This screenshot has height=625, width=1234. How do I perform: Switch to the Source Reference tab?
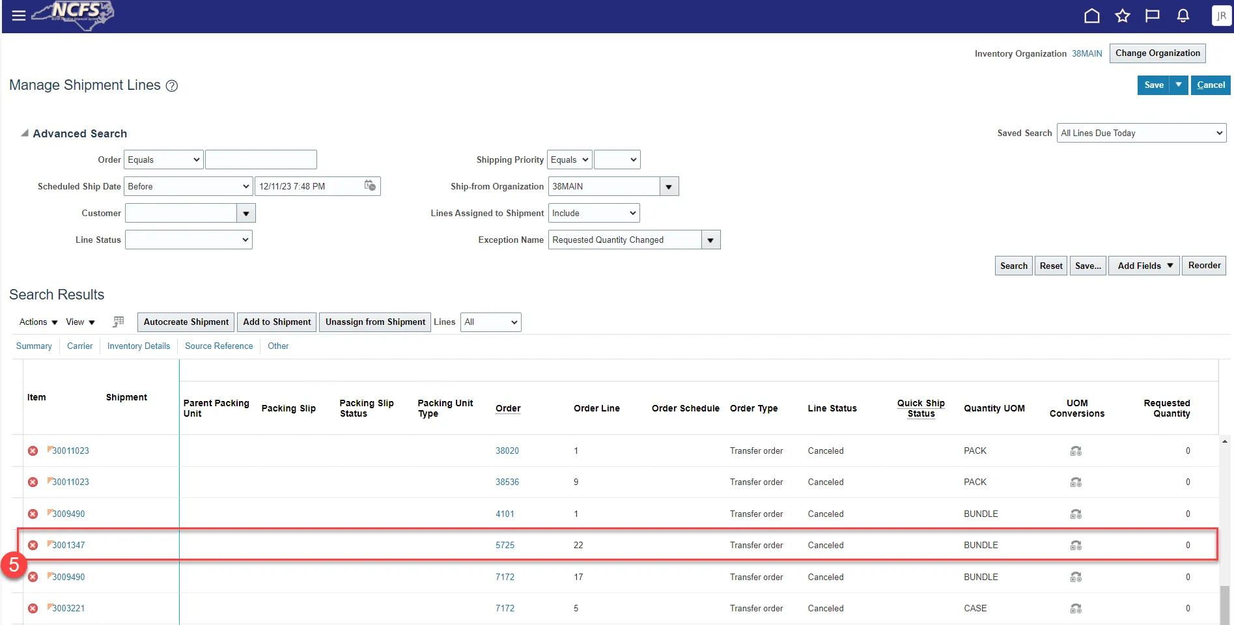(x=219, y=346)
